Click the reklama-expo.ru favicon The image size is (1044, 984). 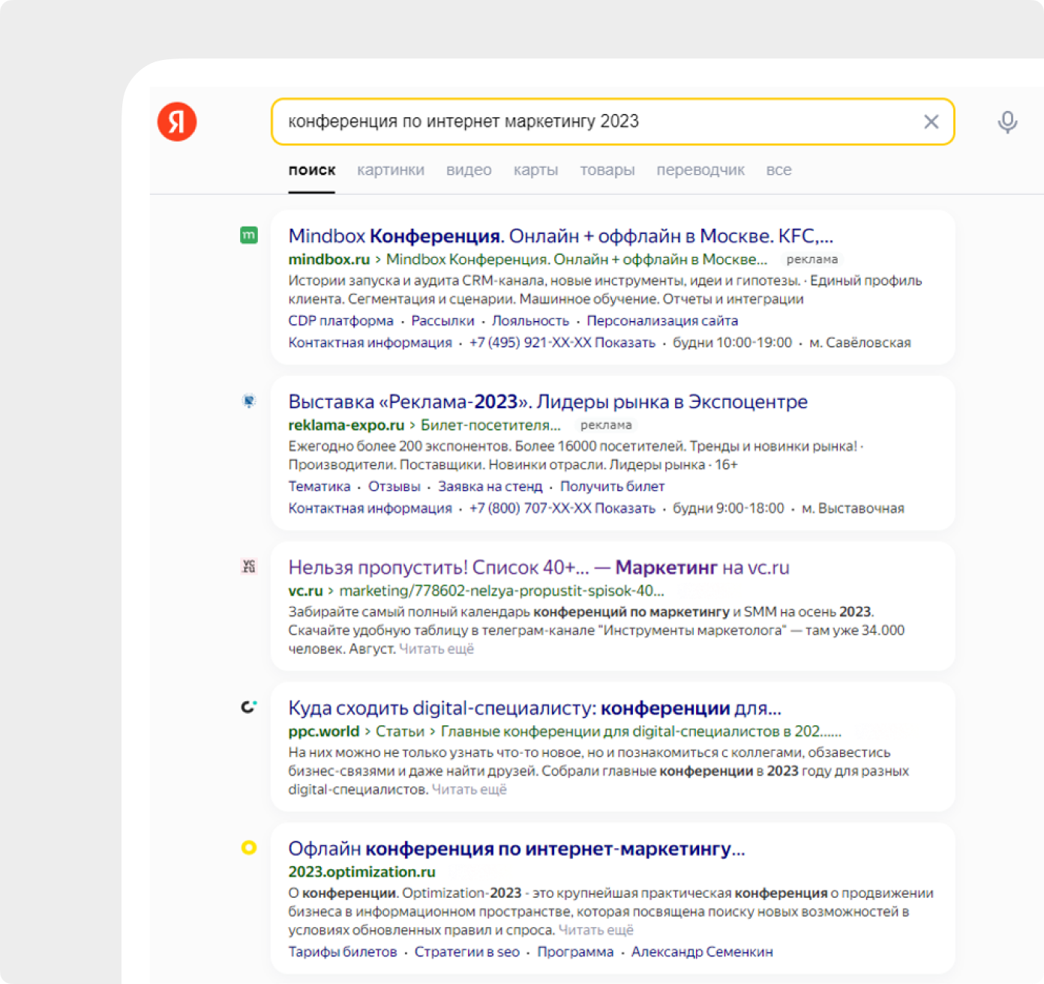click(249, 401)
